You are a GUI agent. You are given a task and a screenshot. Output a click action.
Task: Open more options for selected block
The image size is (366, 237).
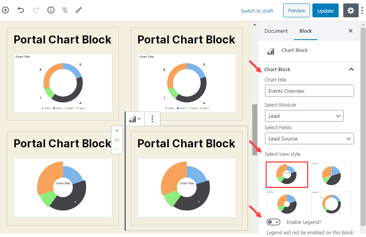point(152,119)
